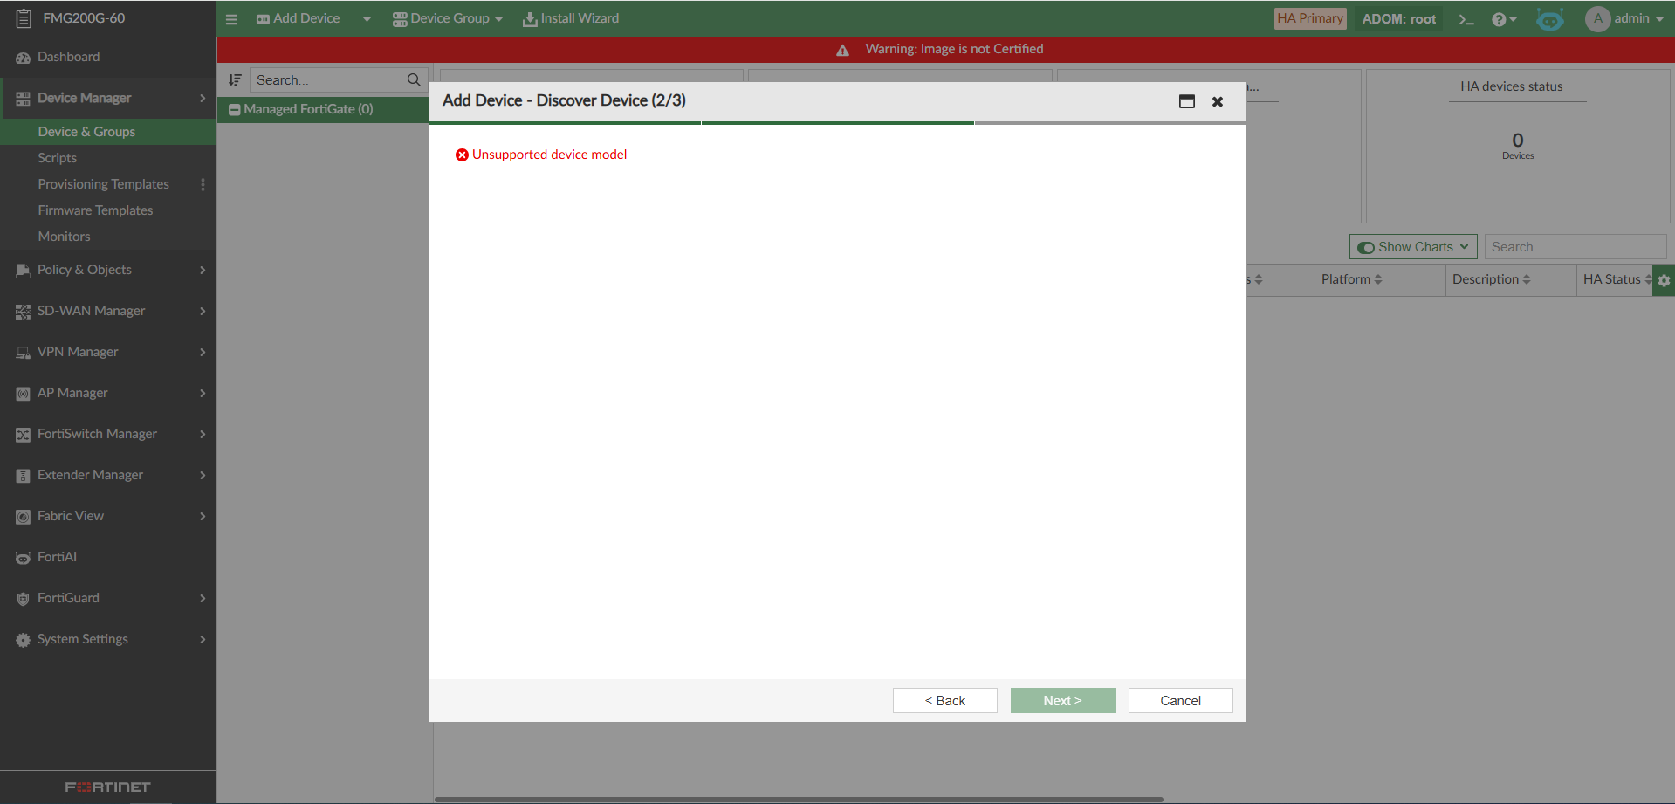Launch the Install Wizard

click(570, 17)
